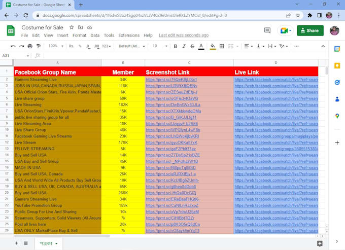This screenshot has height=250, width=345.
Task: Open the Extensions menu
Action: point(129,35)
